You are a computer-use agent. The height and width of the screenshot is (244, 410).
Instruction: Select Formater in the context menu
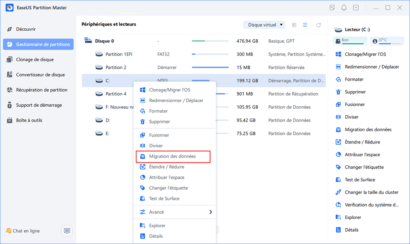coord(175,111)
